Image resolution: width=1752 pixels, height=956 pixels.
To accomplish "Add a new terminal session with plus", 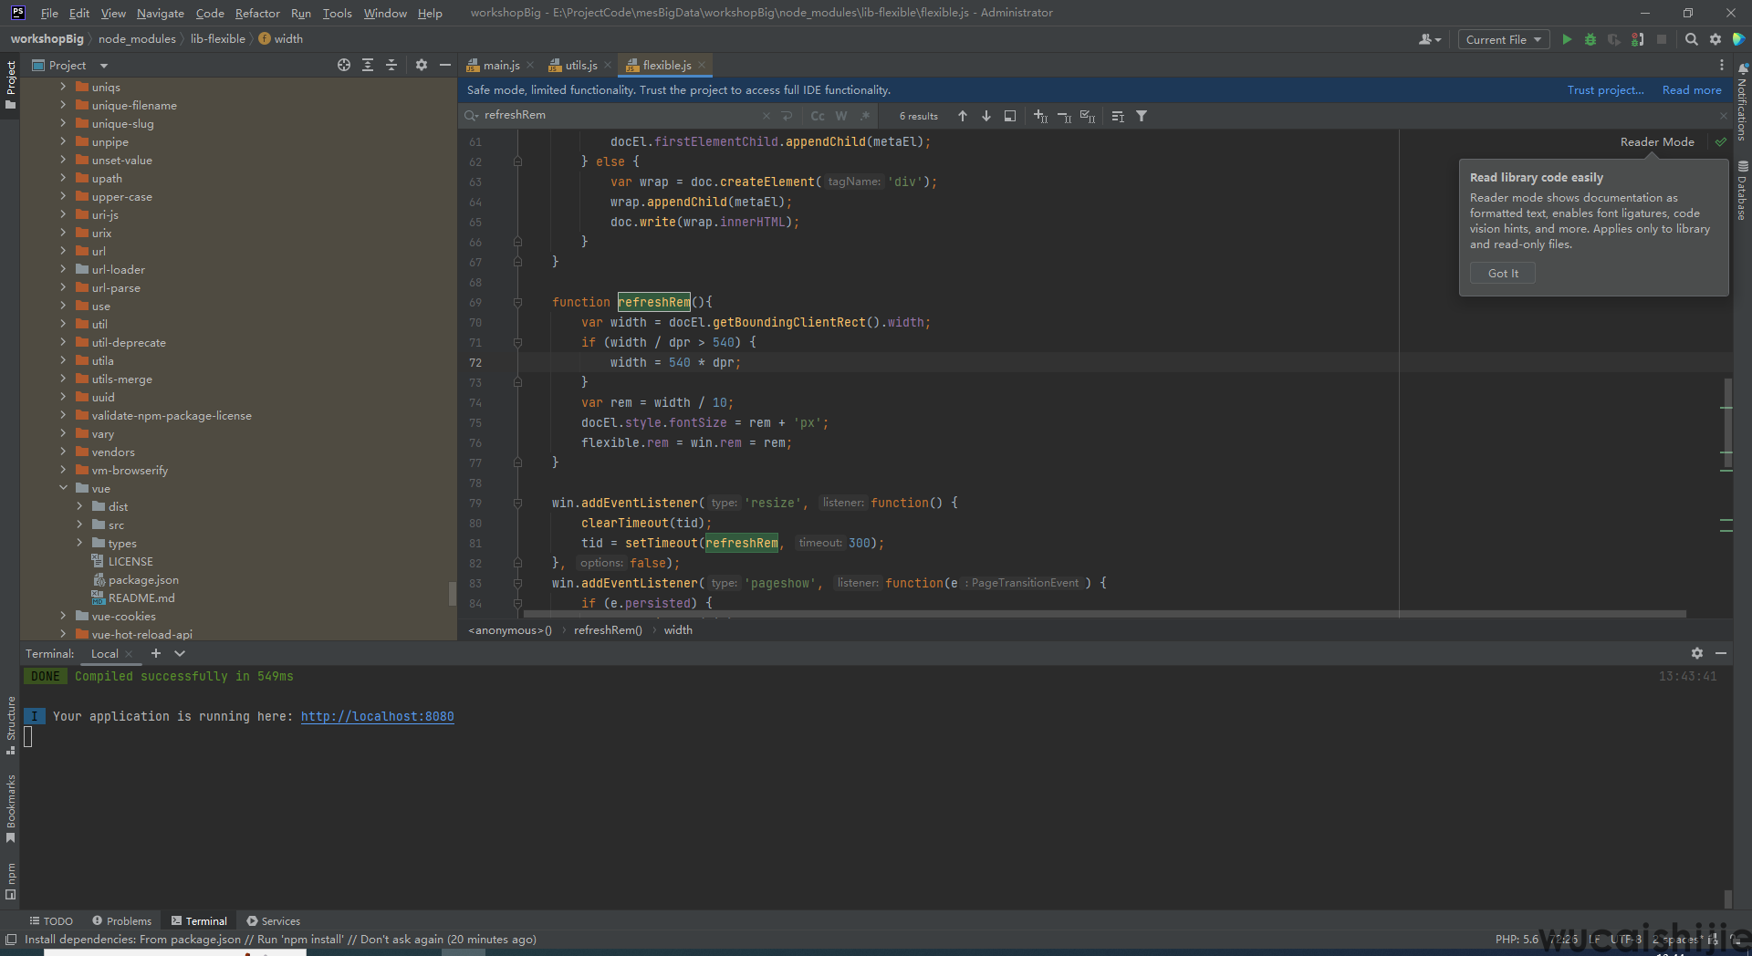I will point(156,653).
